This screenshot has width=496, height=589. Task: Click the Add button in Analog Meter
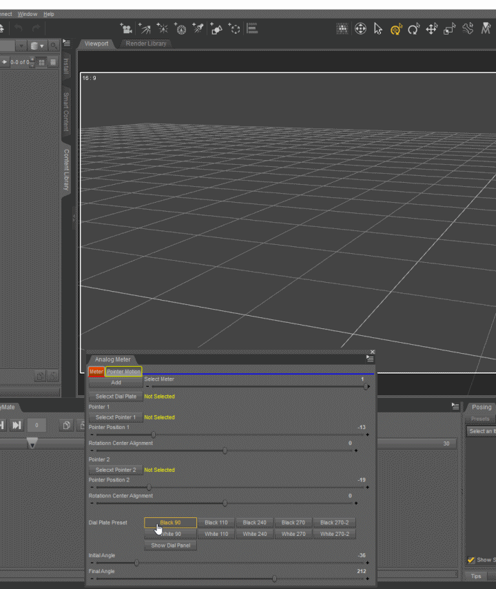click(x=116, y=382)
